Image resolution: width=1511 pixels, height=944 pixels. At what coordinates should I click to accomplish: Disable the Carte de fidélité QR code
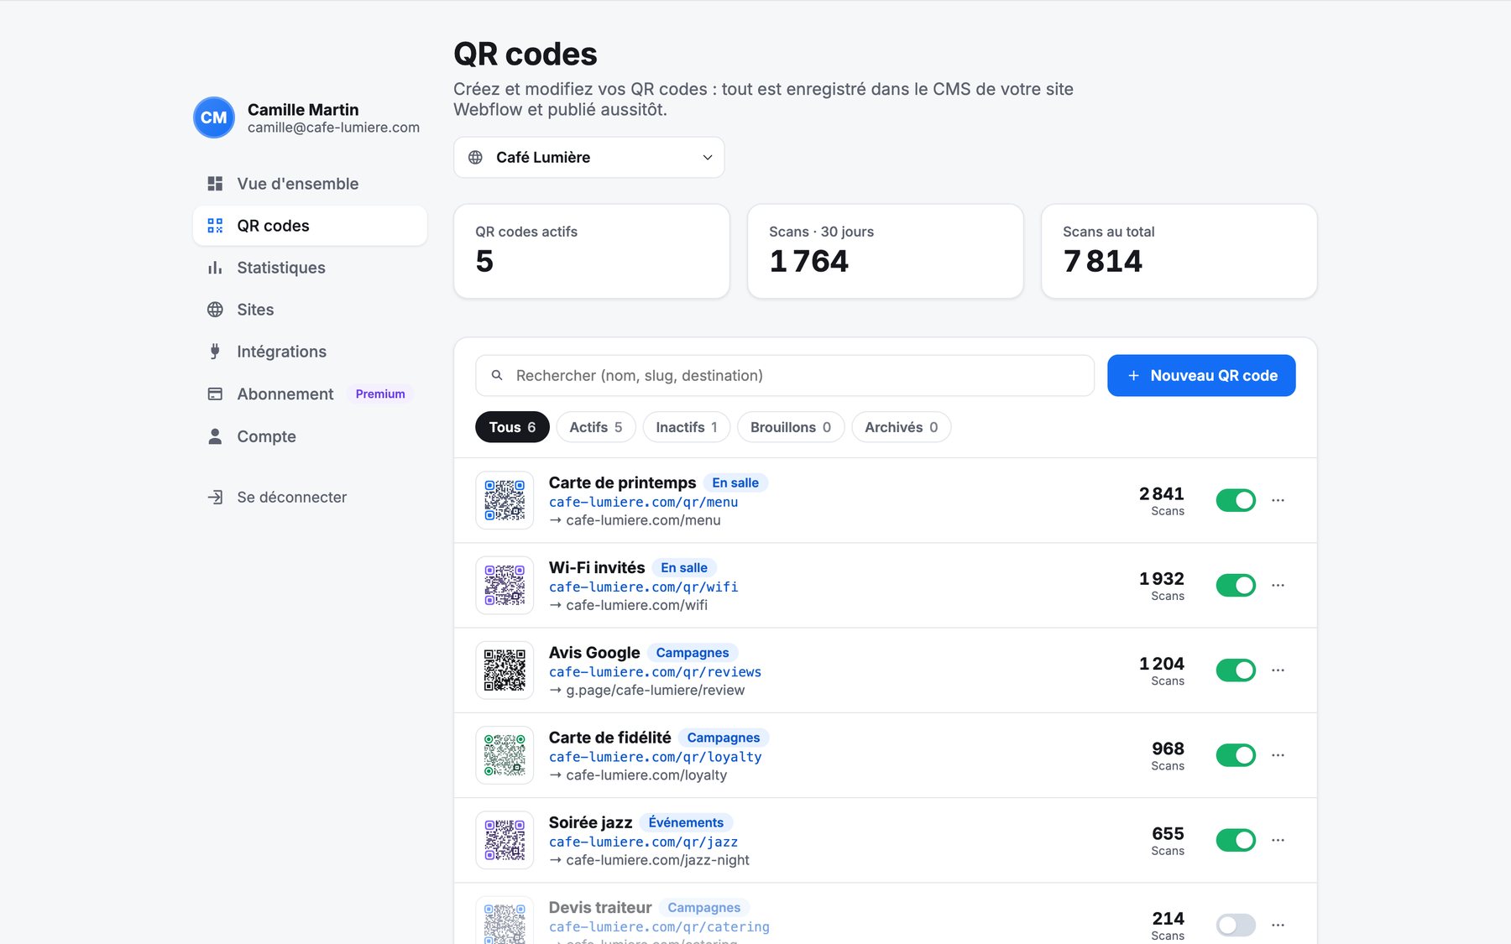1236,754
